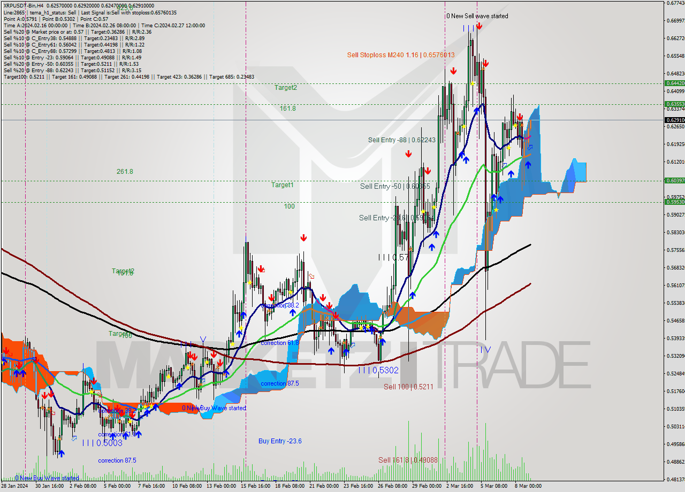Click the 0.5683 price axis value
The image size is (685, 492).
tap(675, 267)
